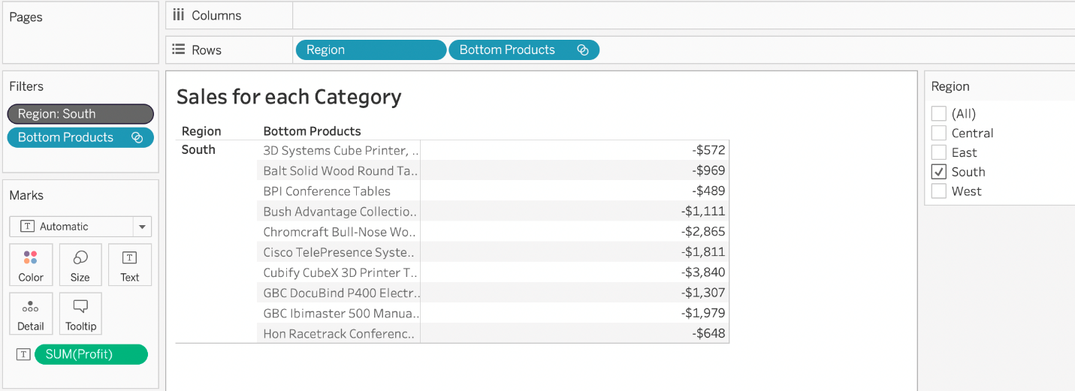Enable the Central region checkbox

pos(939,133)
